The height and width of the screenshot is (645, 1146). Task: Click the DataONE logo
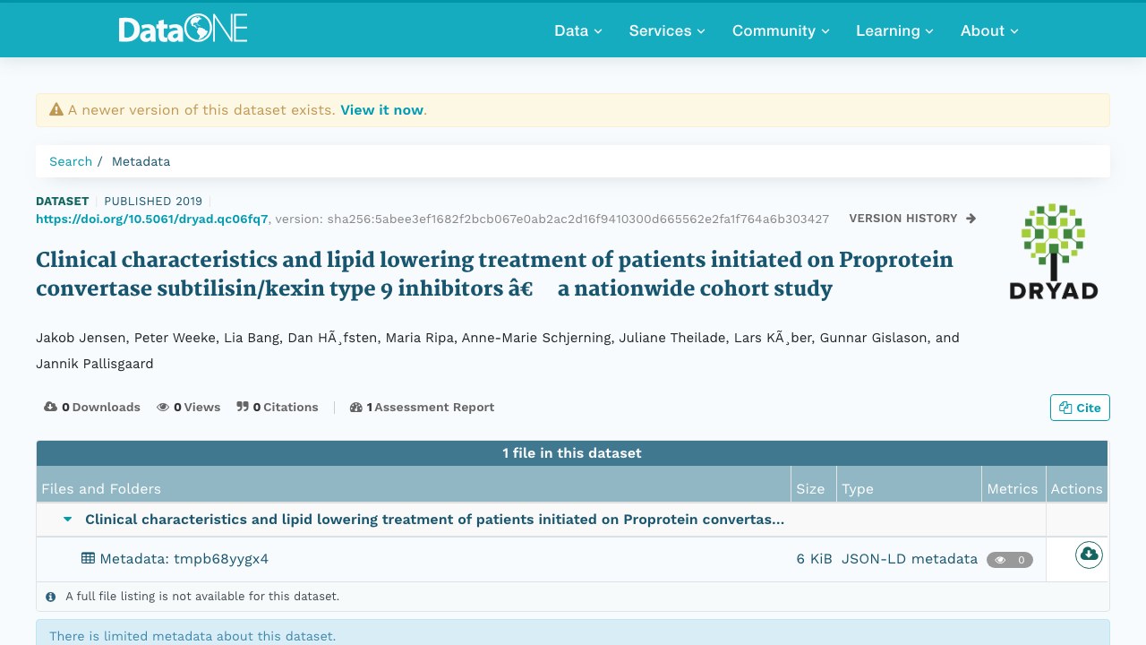coord(183,30)
